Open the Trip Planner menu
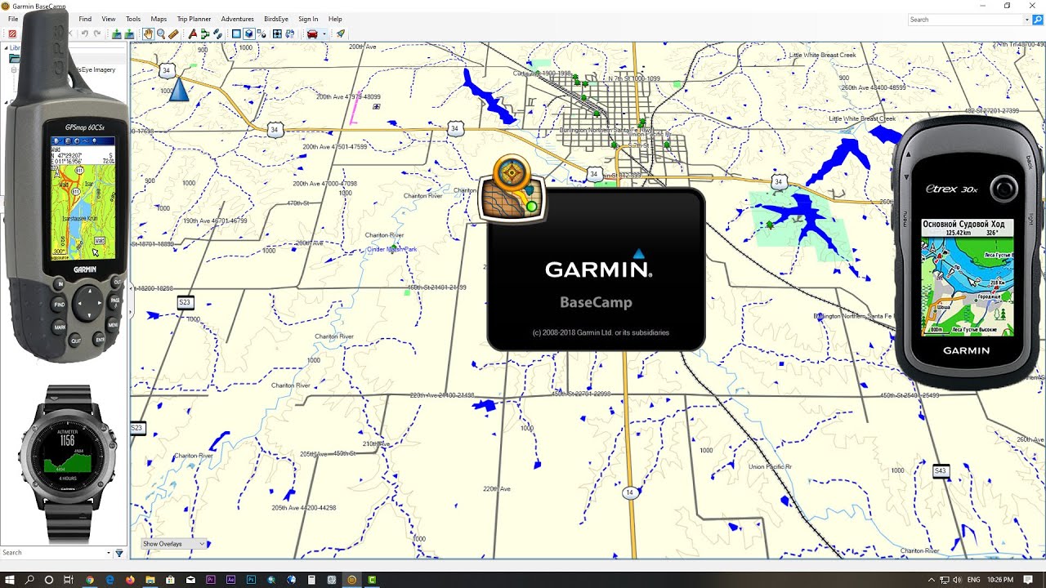1046x588 pixels. [194, 19]
